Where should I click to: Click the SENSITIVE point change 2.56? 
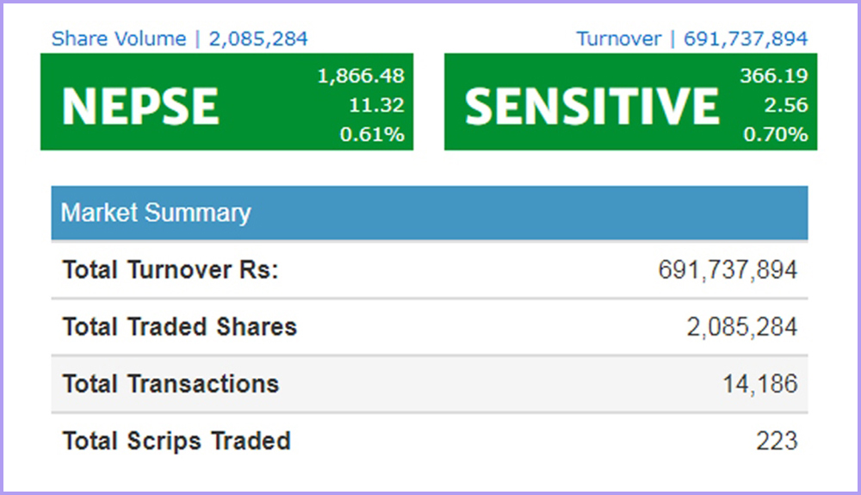(x=784, y=105)
